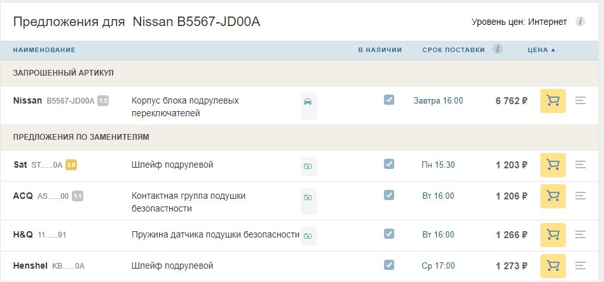Toggle in-stock checkbox for ACQ row
The image size is (604, 282).
click(389, 196)
